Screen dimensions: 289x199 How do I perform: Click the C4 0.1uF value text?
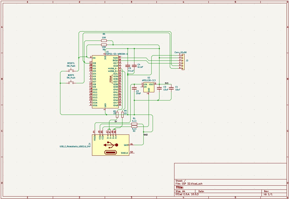(x=140, y=67)
